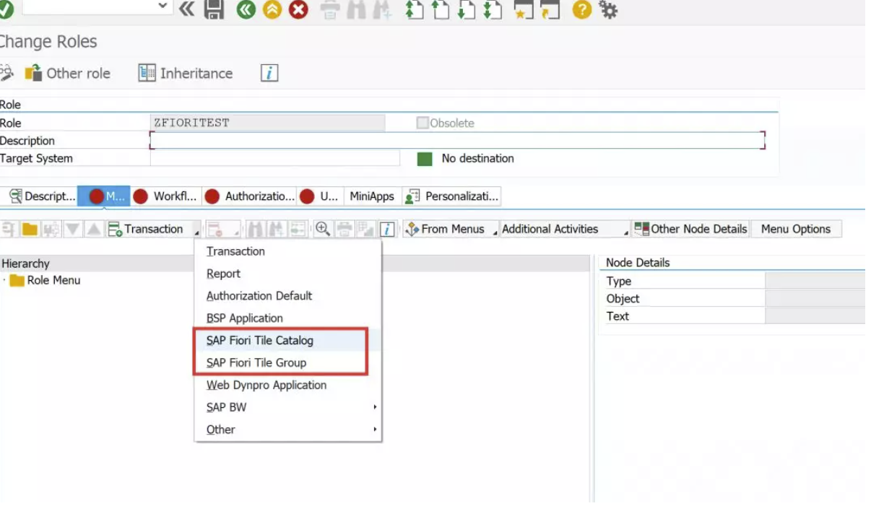Print using the top toolbar printer icon

[x=330, y=9]
